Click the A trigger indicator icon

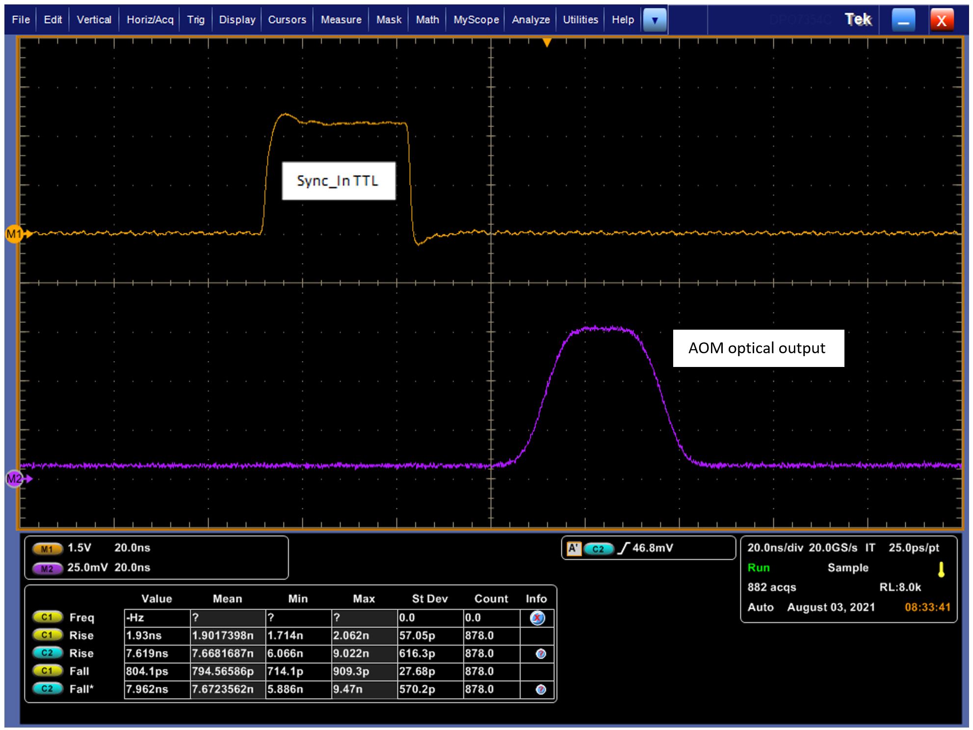pos(573,548)
